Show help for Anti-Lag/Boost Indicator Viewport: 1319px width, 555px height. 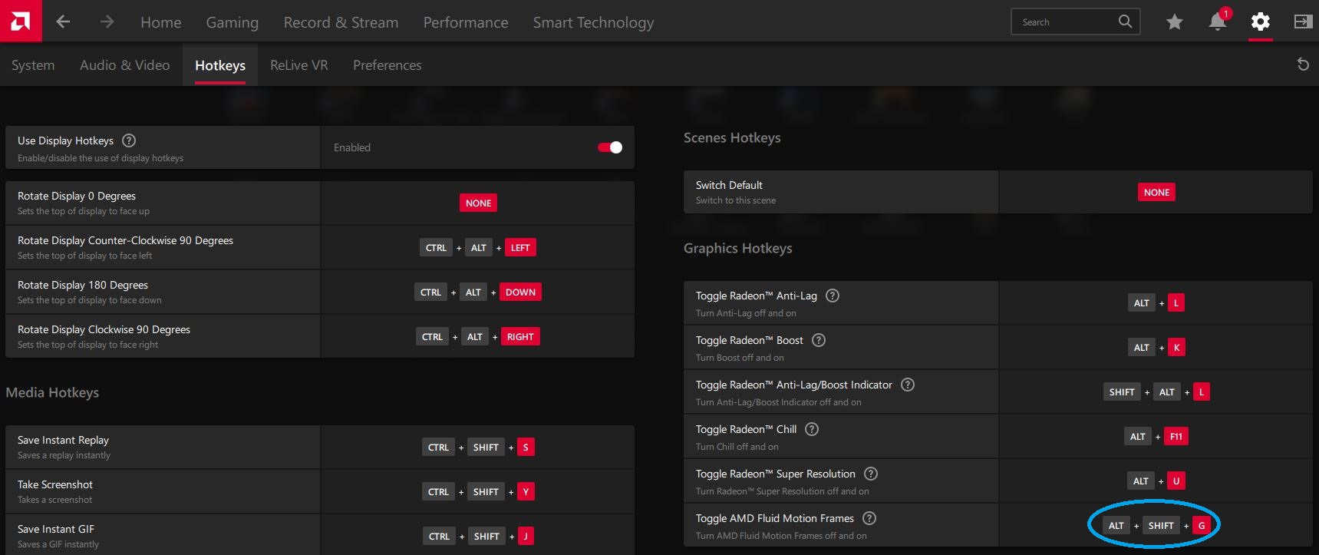coord(908,385)
